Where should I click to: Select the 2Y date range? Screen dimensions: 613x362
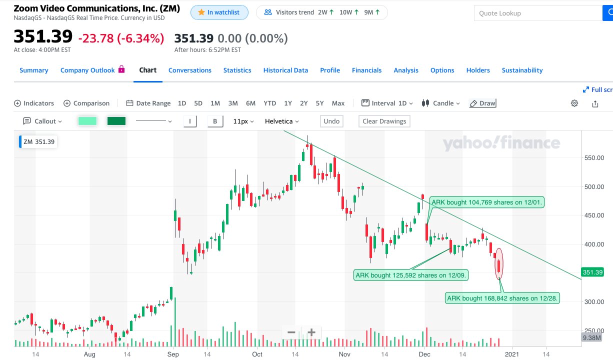[x=303, y=103]
